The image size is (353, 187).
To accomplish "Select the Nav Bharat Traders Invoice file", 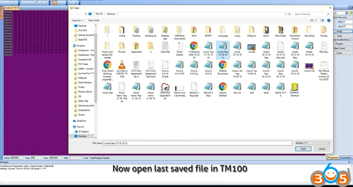I will [323, 70].
